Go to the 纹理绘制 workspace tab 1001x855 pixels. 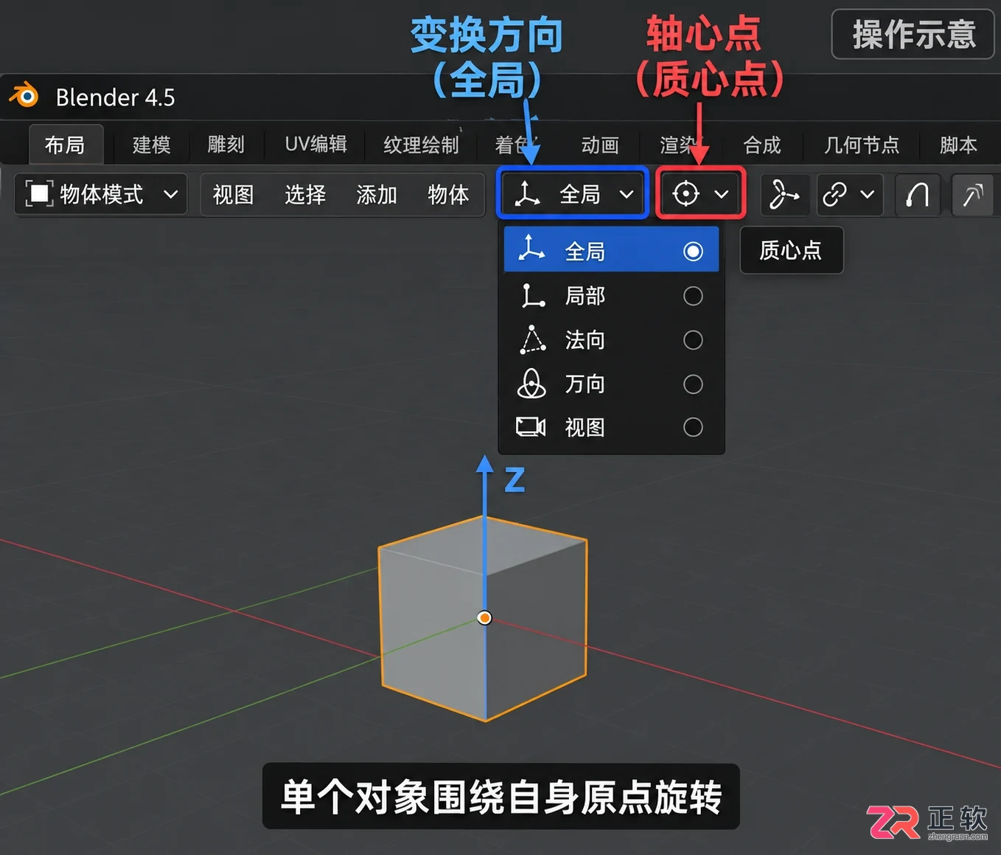pyautogui.click(x=421, y=145)
